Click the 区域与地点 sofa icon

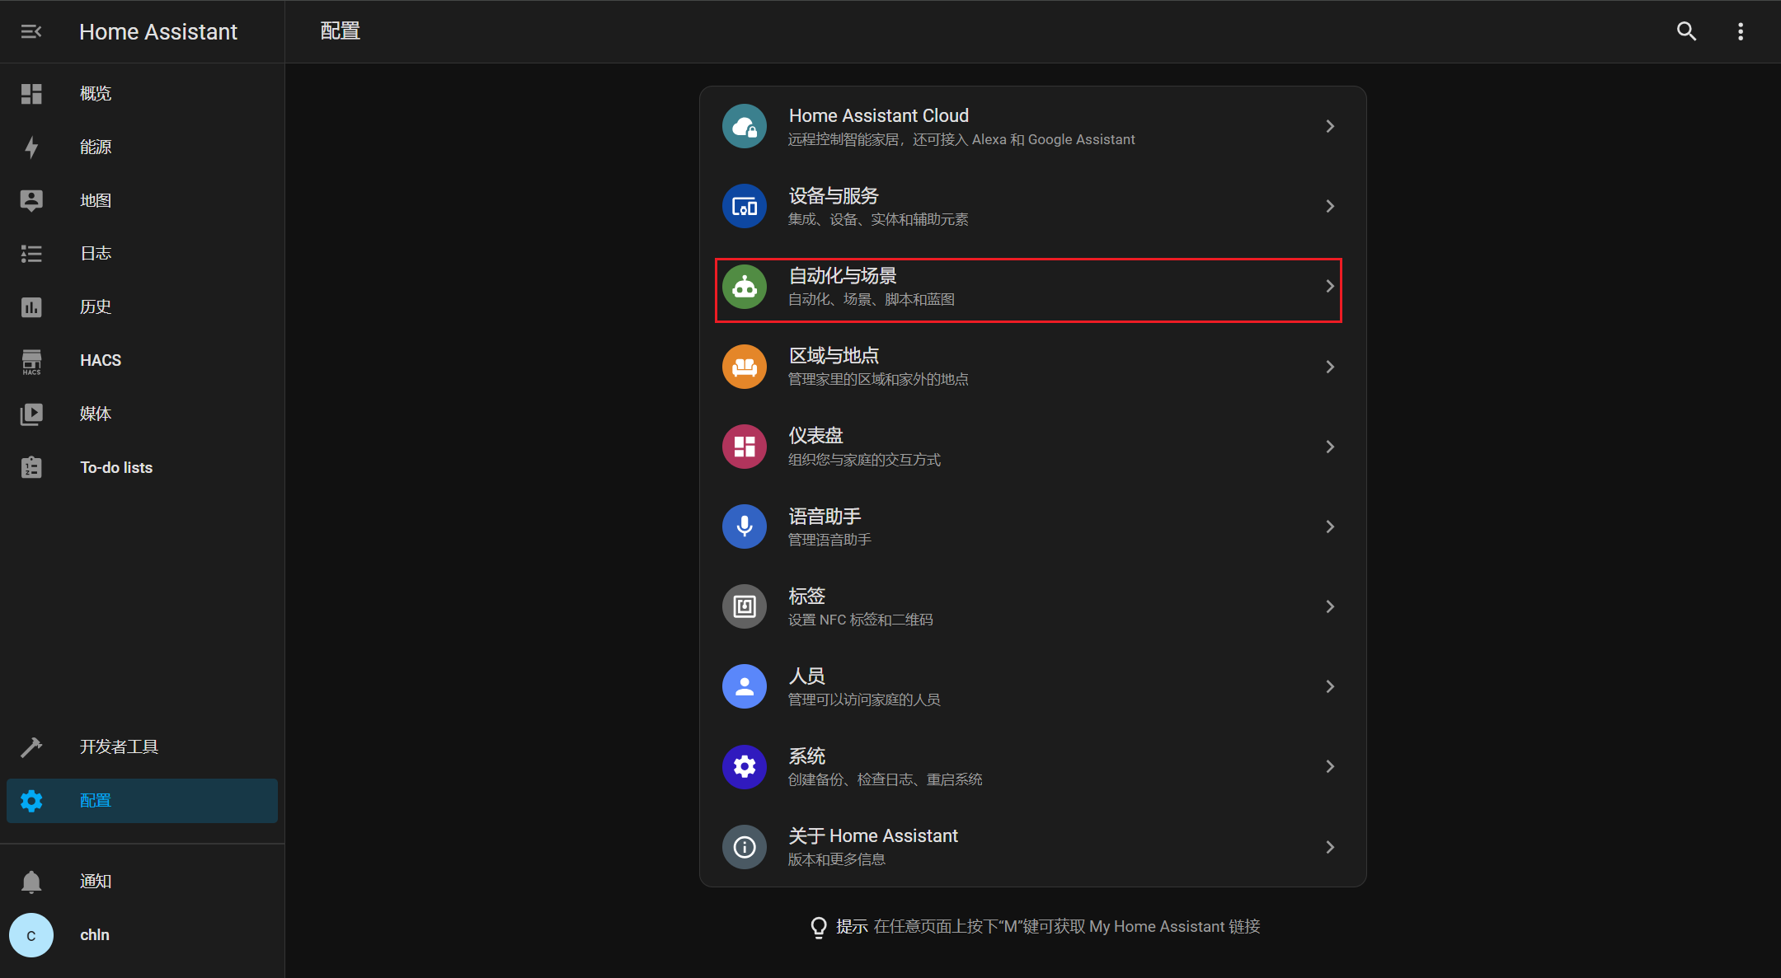(745, 367)
